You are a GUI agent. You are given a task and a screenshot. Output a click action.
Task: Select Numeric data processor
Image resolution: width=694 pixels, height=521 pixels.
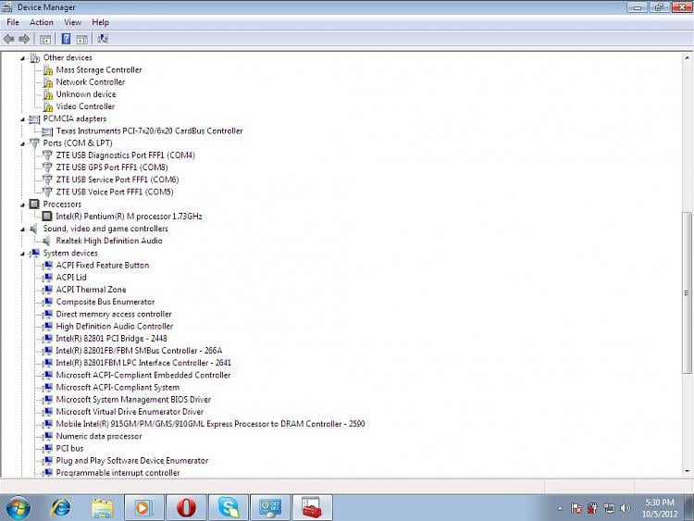pyautogui.click(x=99, y=437)
